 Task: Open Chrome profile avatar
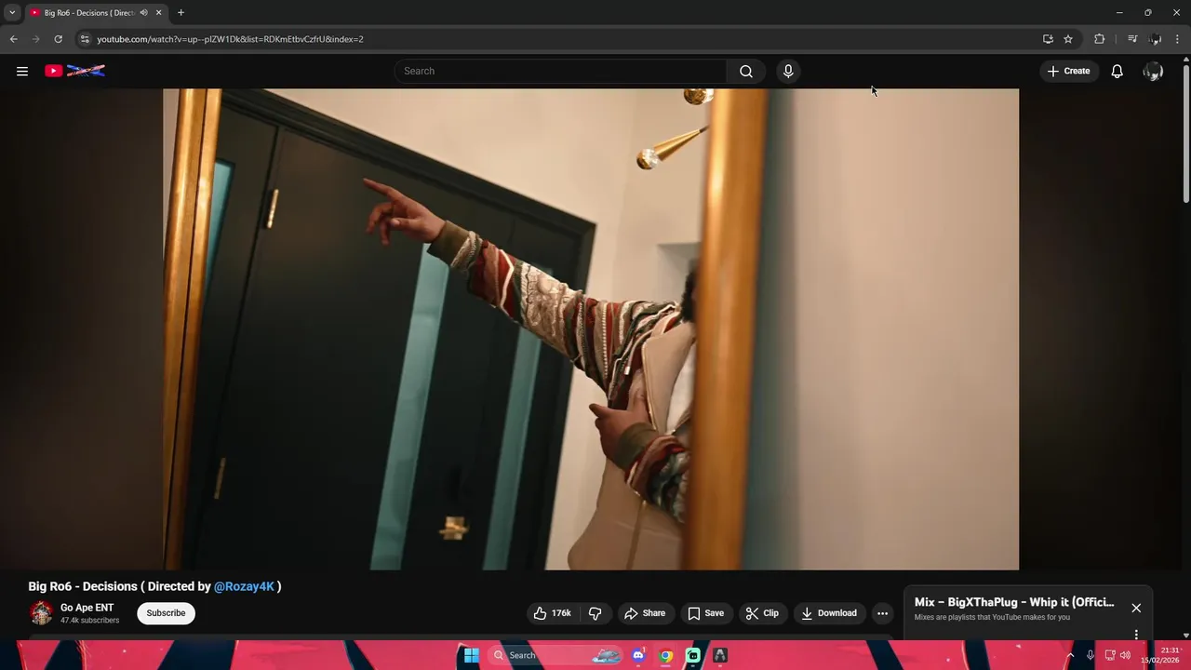point(1155,39)
